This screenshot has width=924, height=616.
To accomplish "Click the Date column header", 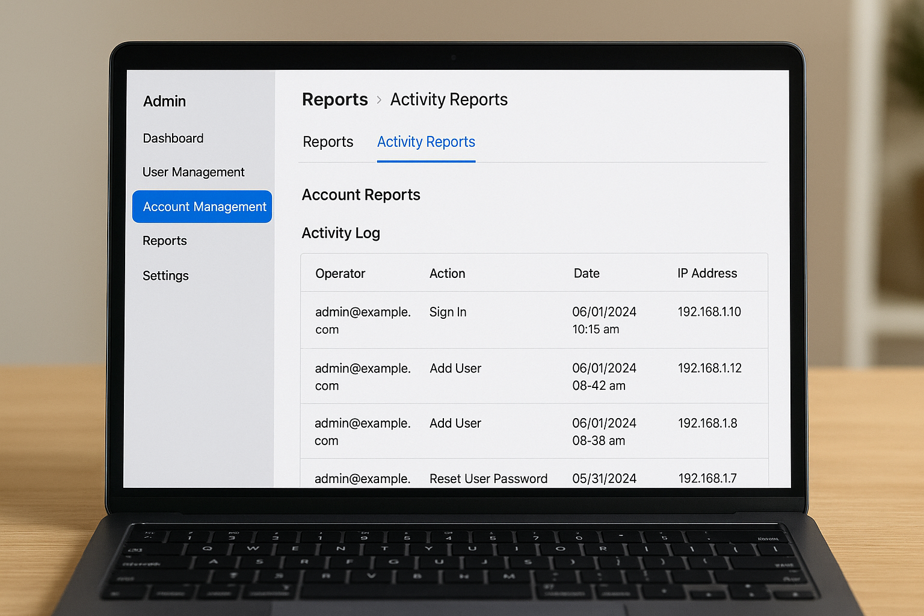I will (587, 274).
